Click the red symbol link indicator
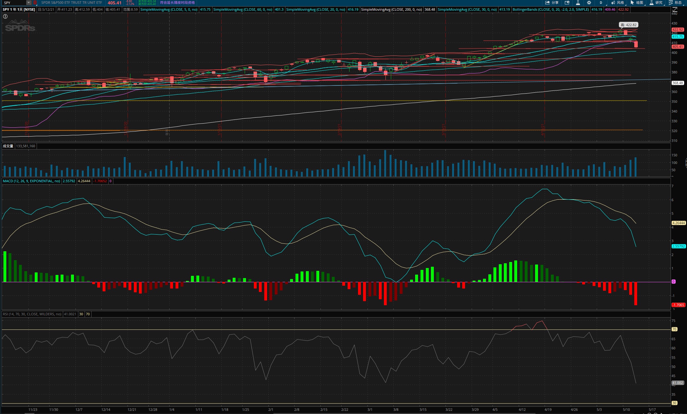687x414 pixels. (x=35, y=3)
